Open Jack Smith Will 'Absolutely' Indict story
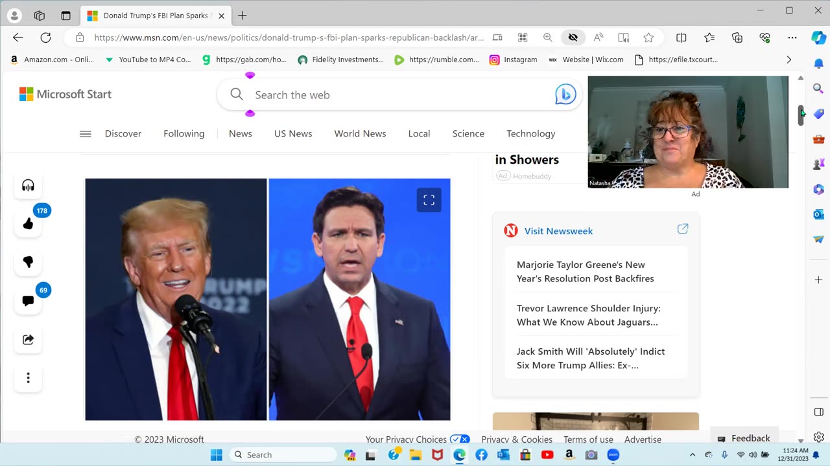Image resolution: width=830 pixels, height=466 pixels. point(590,359)
